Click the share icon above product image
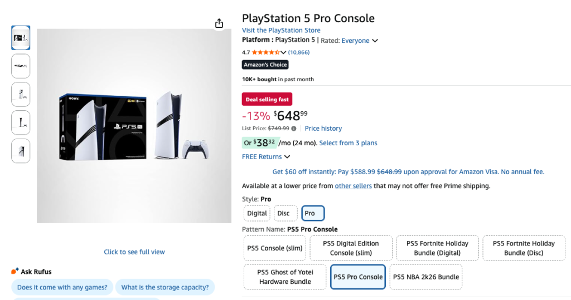 pyautogui.click(x=219, y=23)
